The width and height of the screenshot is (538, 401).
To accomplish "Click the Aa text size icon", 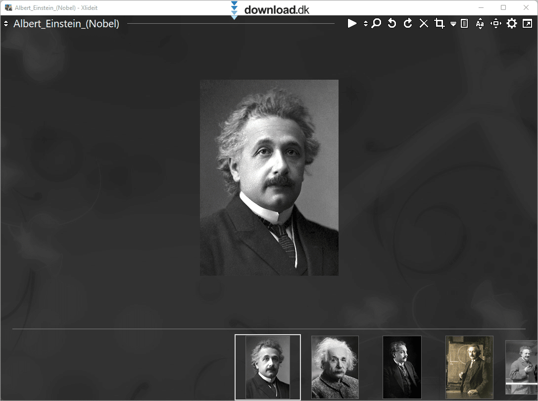I will pos(480,23).
